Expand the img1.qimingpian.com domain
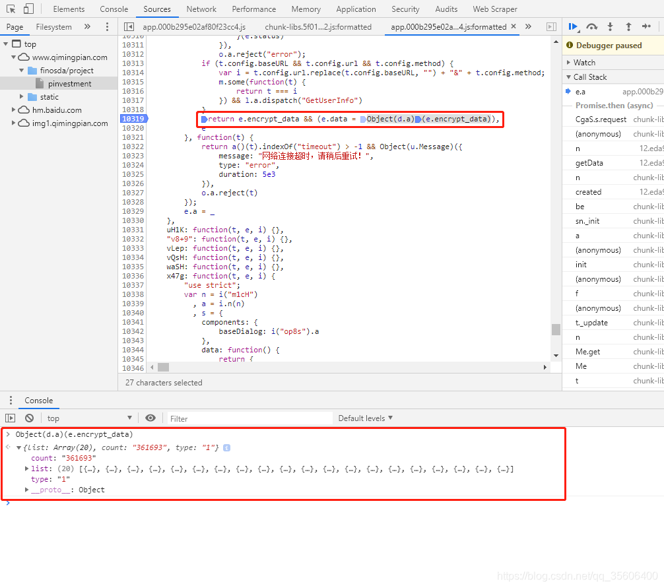This screenshot has width=664, height=588. tap(13, 123)
